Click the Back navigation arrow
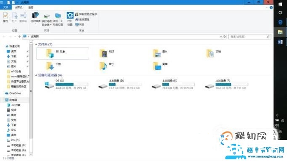The width and height of the screenshot is (287, 161). pos(4,37)
